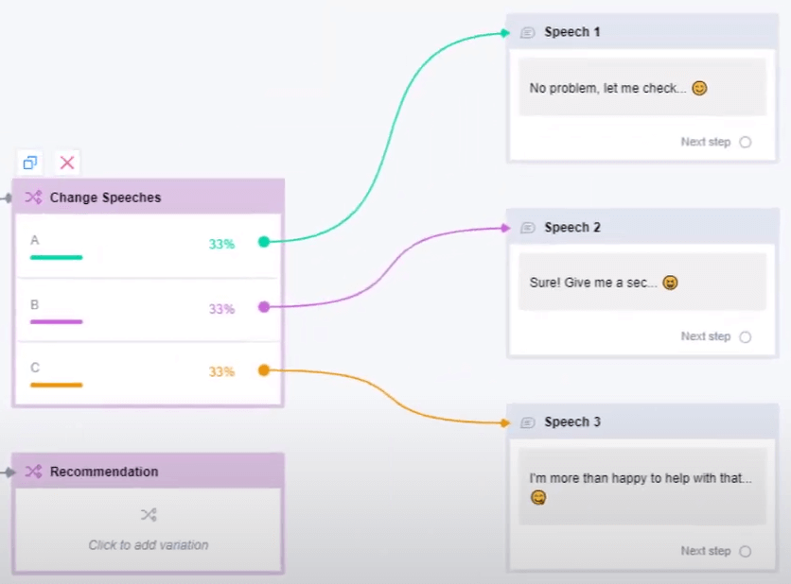
Task: Click the speech bubble icon of Speech 2
Action: coord(528,228)
